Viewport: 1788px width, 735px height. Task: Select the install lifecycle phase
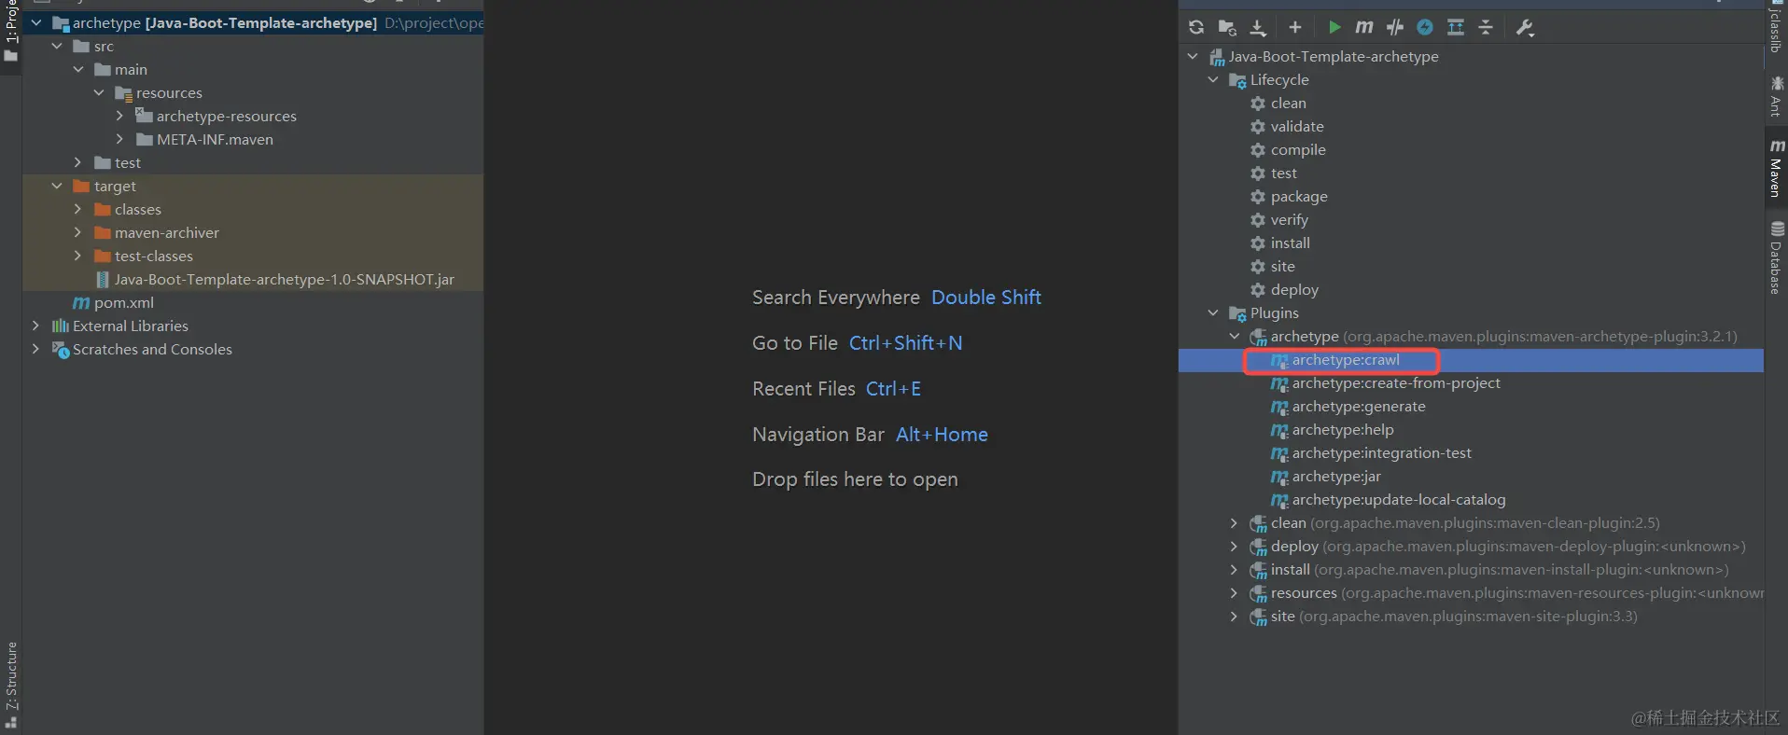click(1291, 243)
